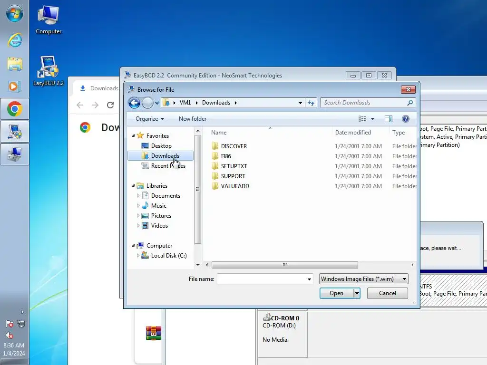Expand the Documents library node
Viewport: 487px width, 365px height.
pos(138,195)
